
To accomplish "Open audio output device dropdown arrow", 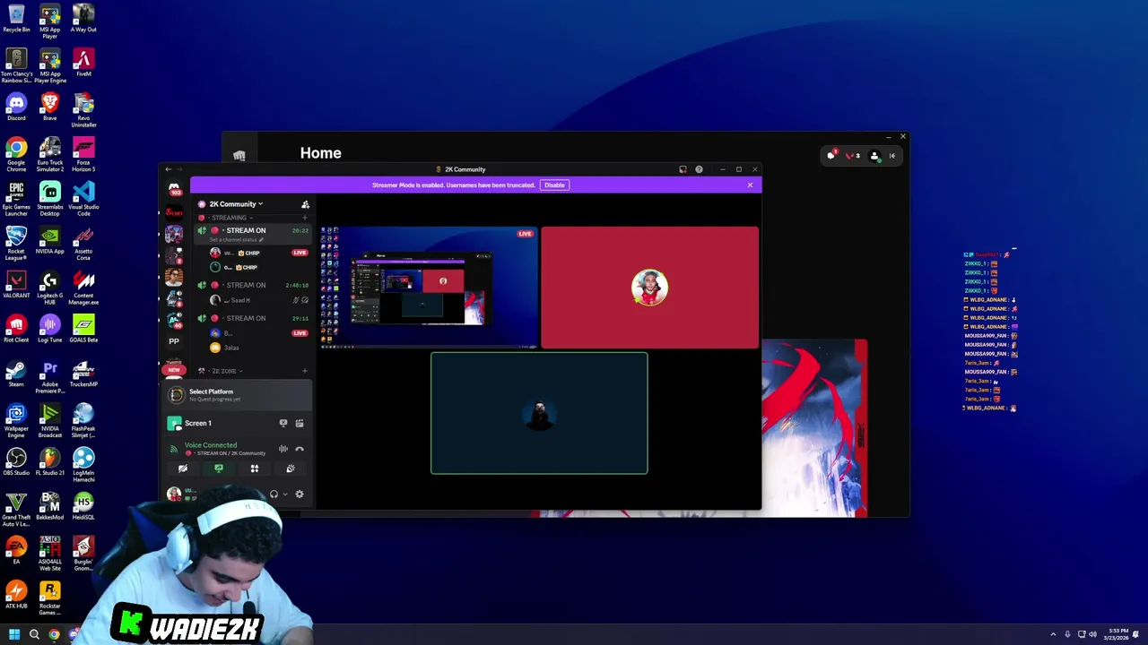I will pos(284,494).
